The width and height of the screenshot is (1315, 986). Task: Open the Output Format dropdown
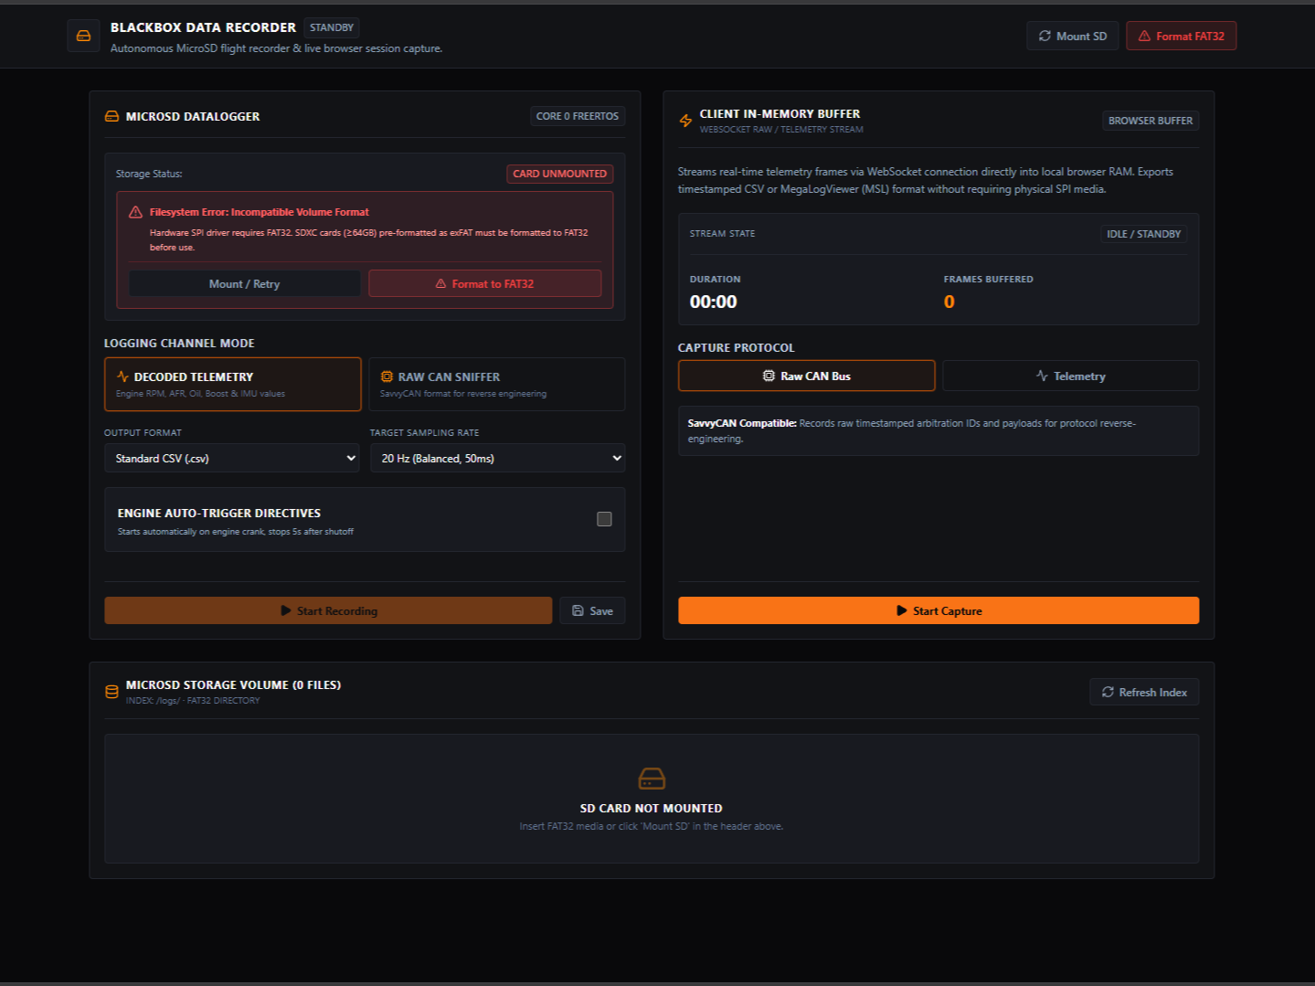point(232,458)
